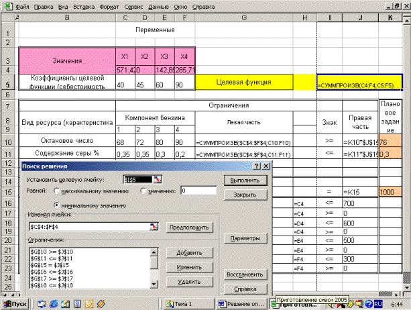Viewport: 411px width, 310px height.
Task: Click the Октановое число cell
Action: pos(67,140)
